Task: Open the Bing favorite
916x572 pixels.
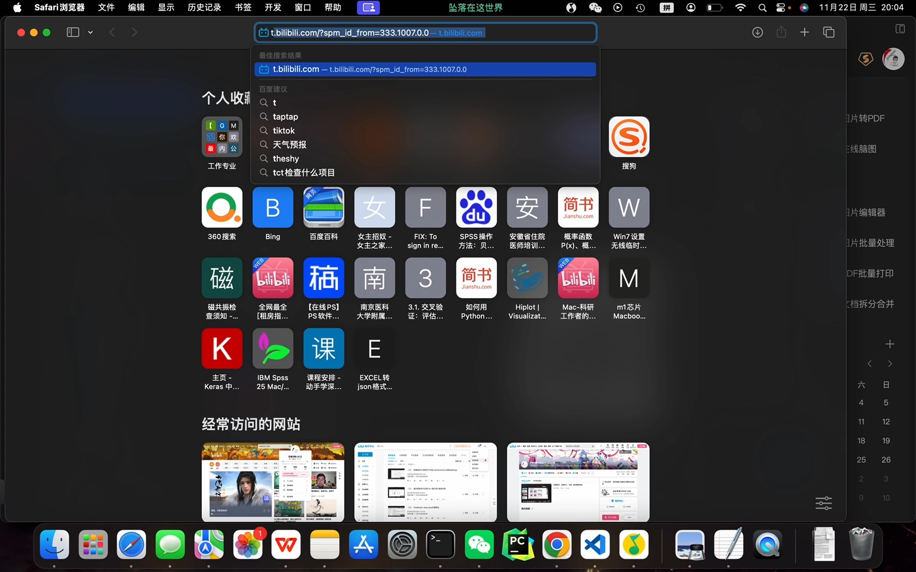Action: tap(273, 208)
